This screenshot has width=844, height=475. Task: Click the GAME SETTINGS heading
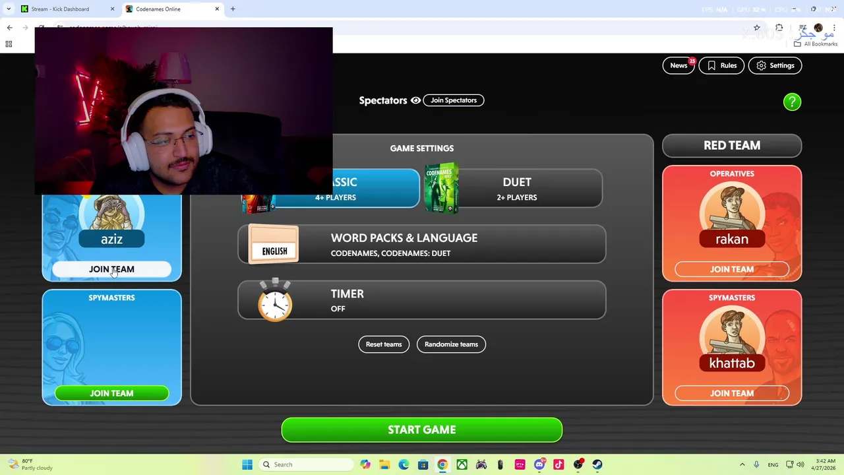(x=422, y=148)
